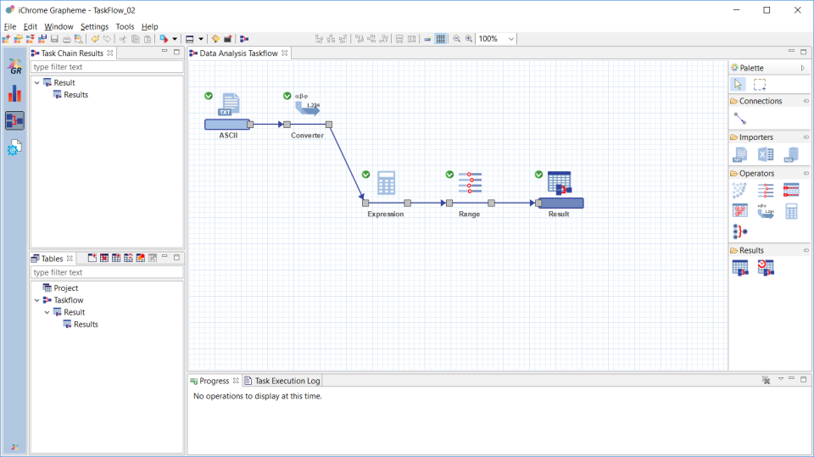Viewport: 814px width, 457px height.
Task: Pick the red circles table operator in Palette
Action: tap(739, 211)
